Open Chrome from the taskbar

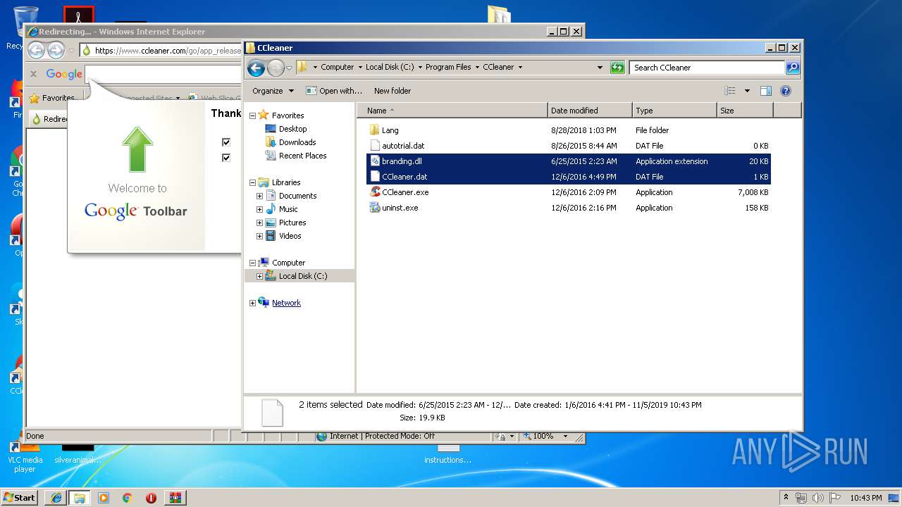click(x=127, y=497)
